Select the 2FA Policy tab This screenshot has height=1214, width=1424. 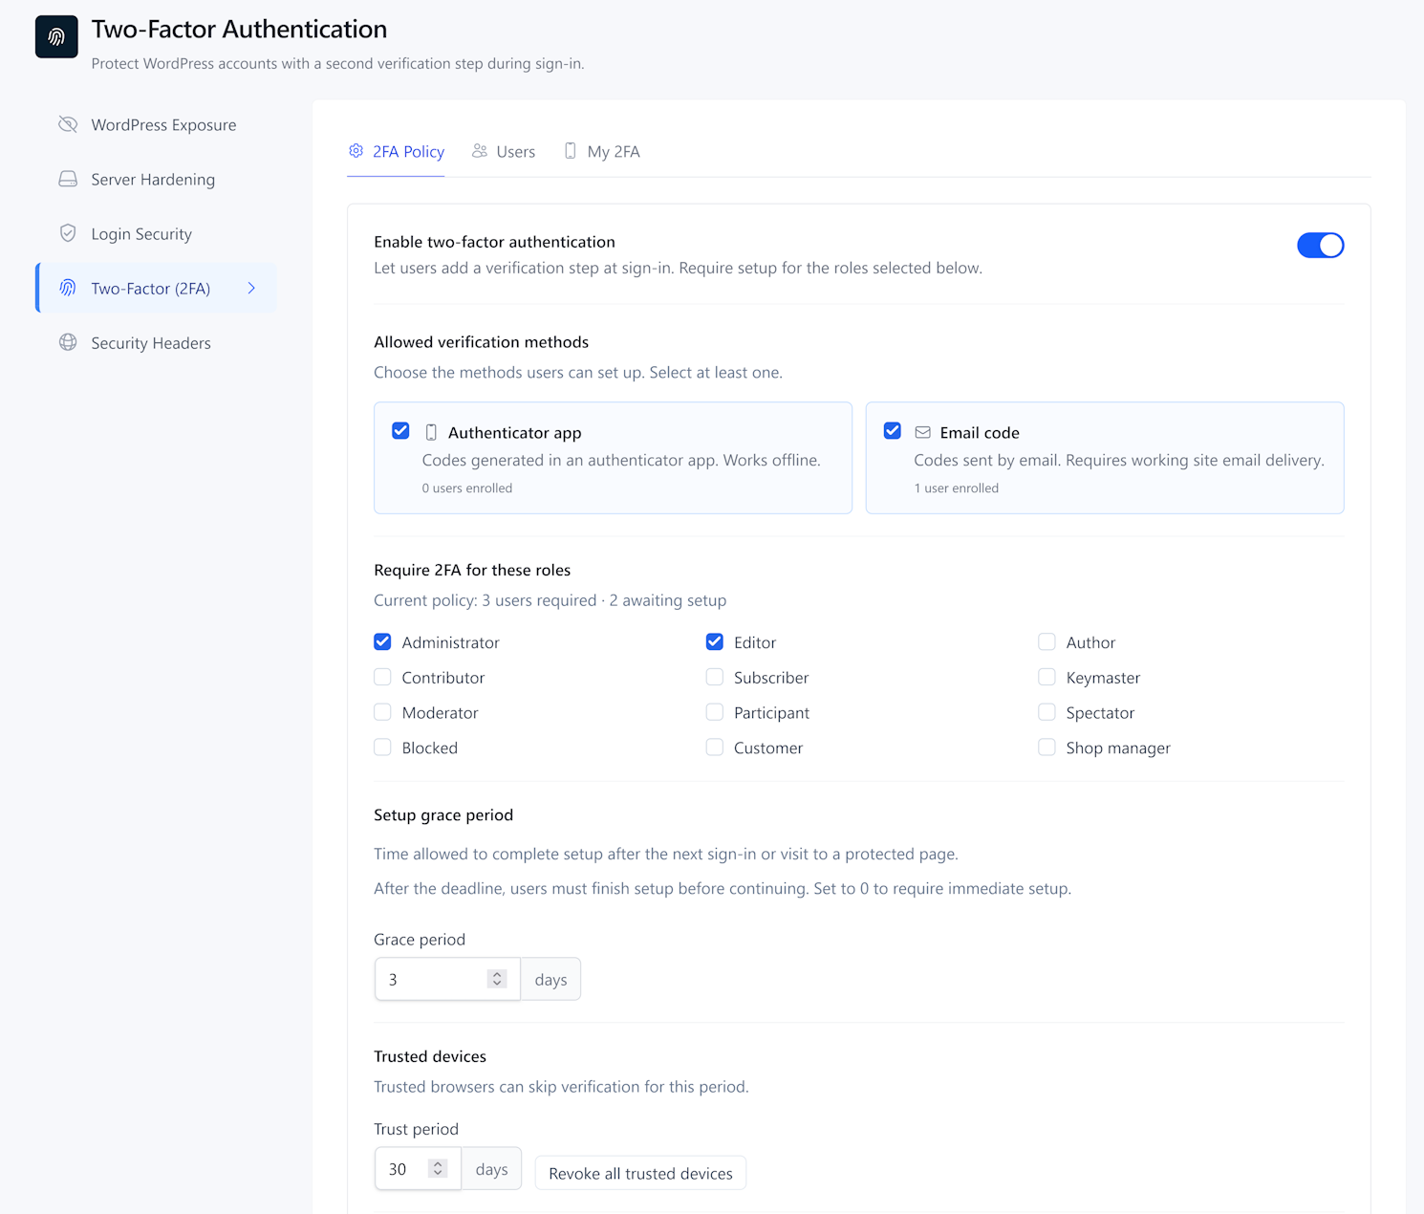[x=396, y=151]
